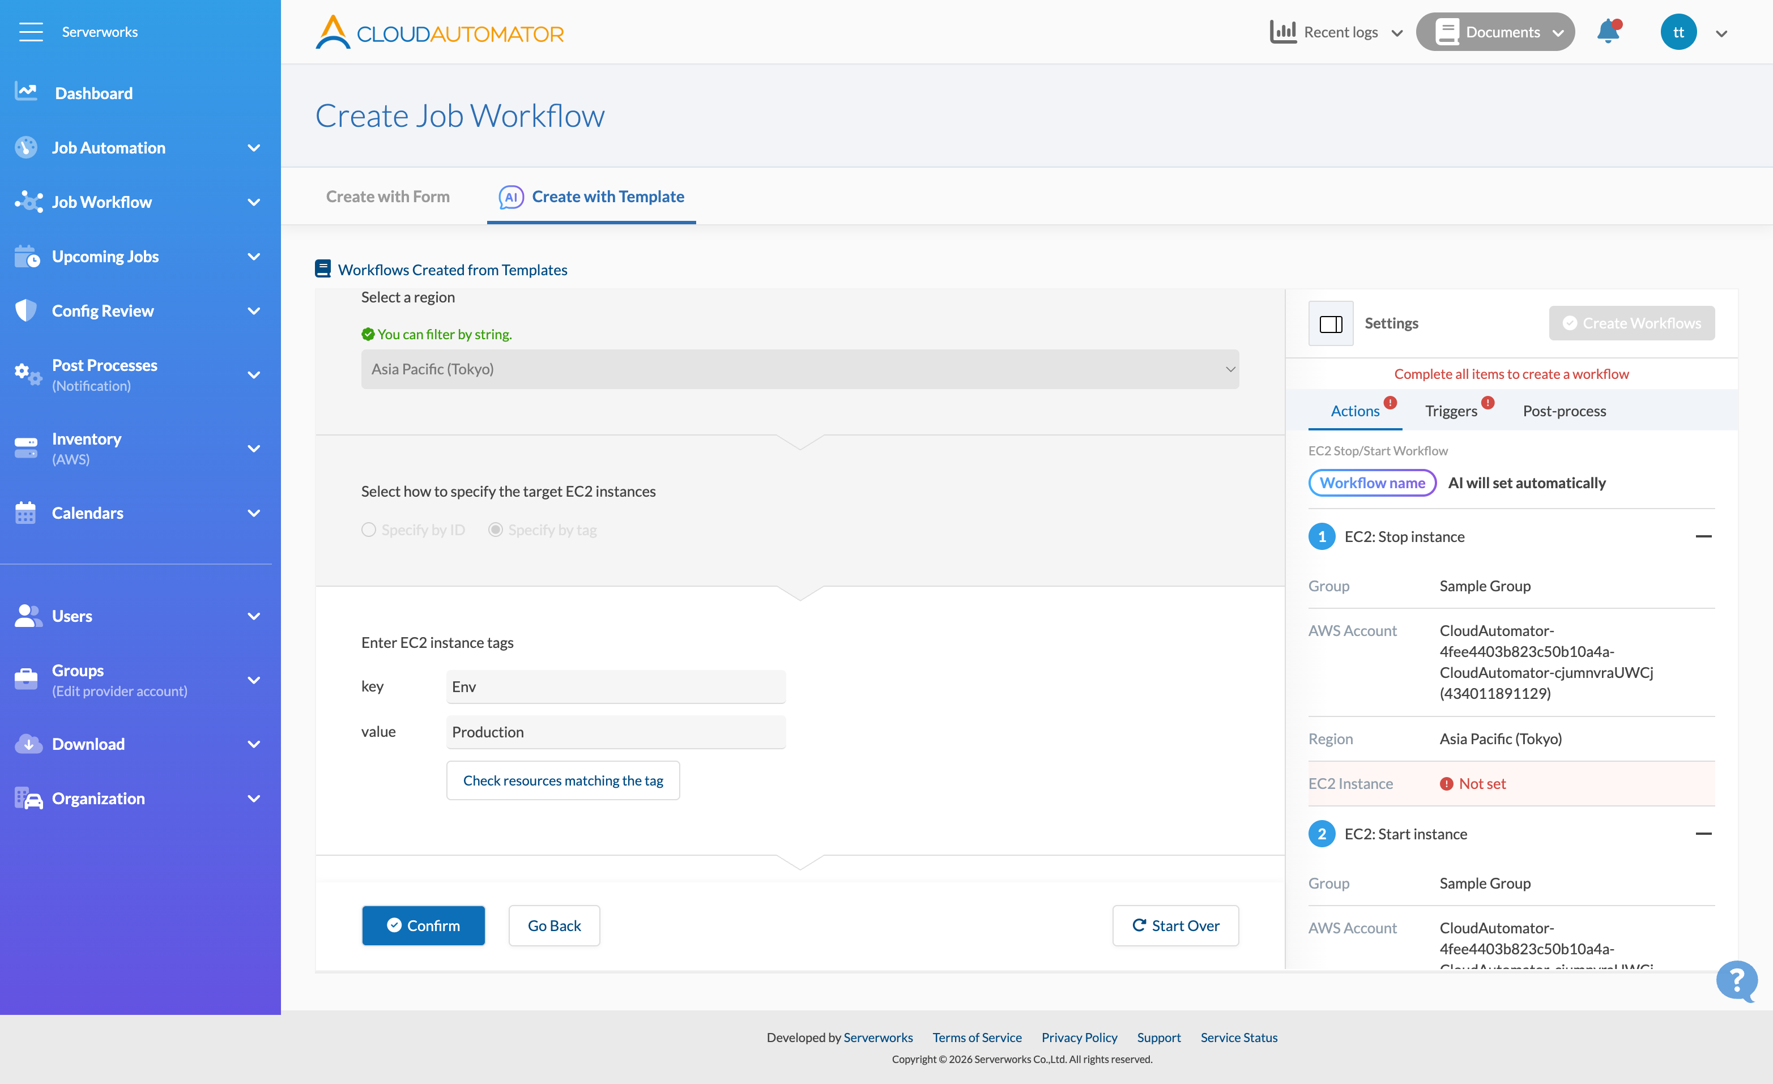Click the tag value field containing Production
Image resolution: width=1773 pixels, height=1084 pixels.
pos(615,732)
